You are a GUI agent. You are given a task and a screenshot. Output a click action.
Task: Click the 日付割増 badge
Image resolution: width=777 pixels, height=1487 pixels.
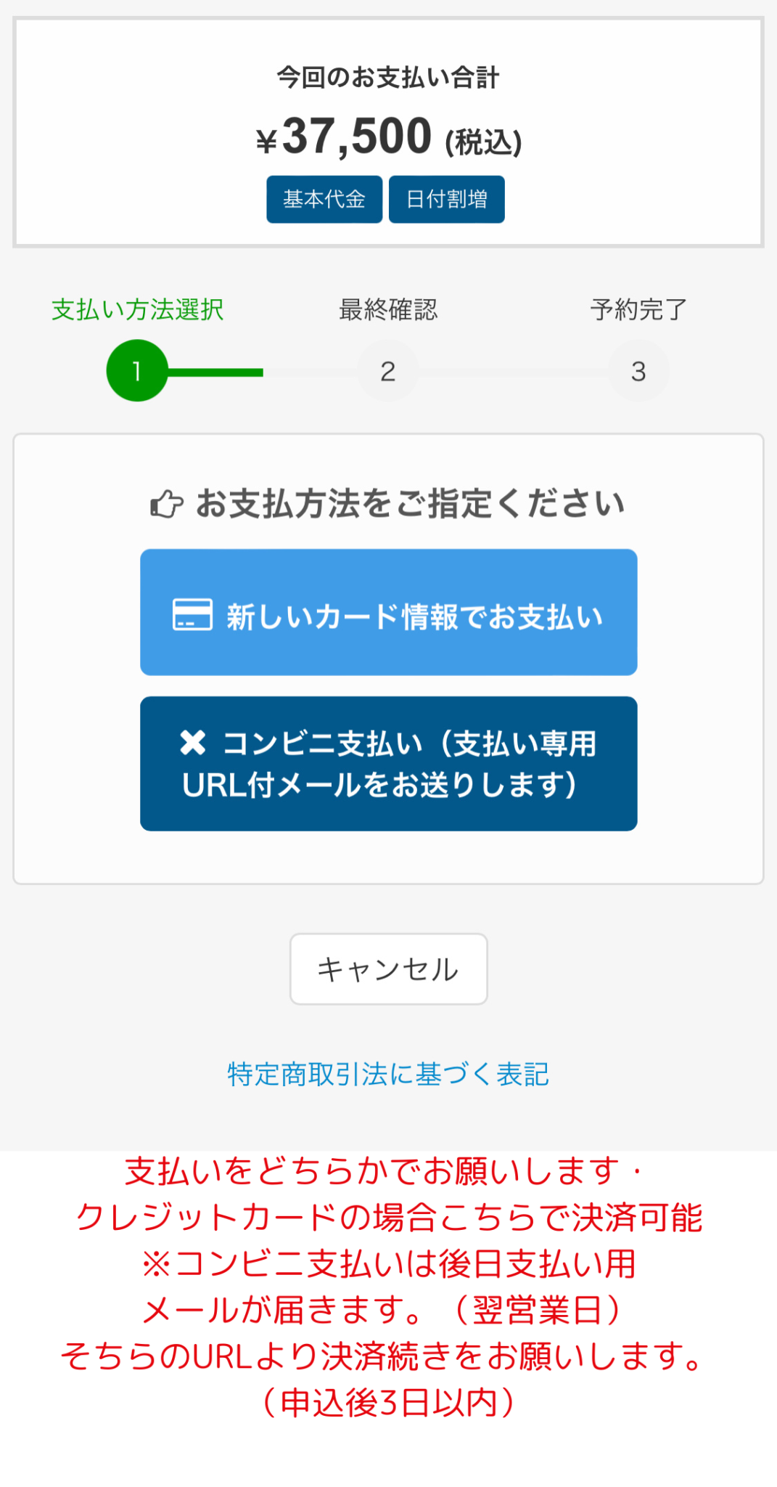point(446,199)
